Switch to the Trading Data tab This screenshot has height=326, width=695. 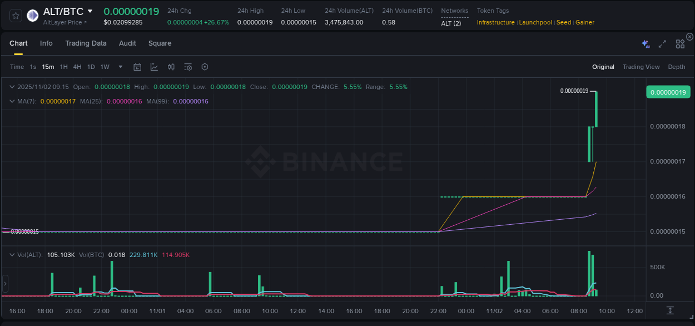tap(86, 43)
